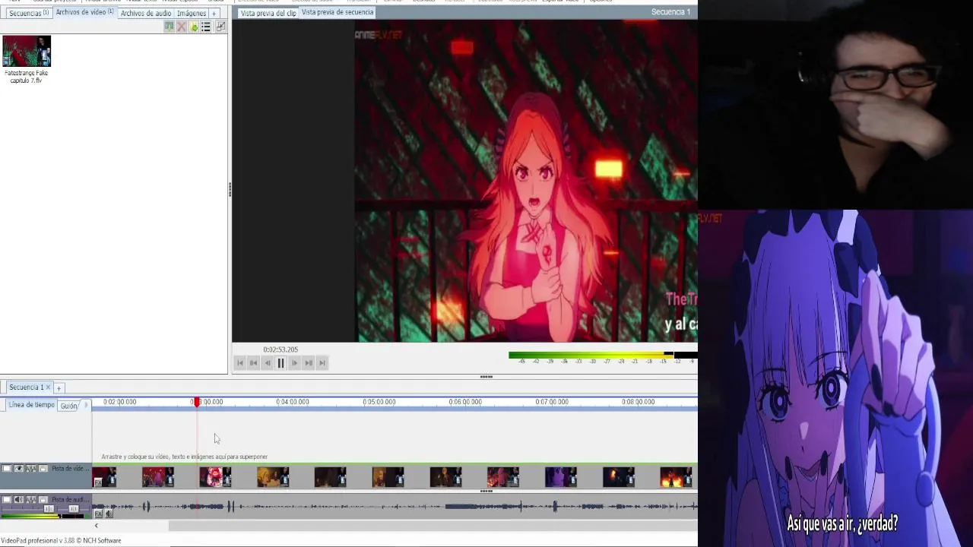
Task: Adjust audio track pan slider
Action: [74, 508]
